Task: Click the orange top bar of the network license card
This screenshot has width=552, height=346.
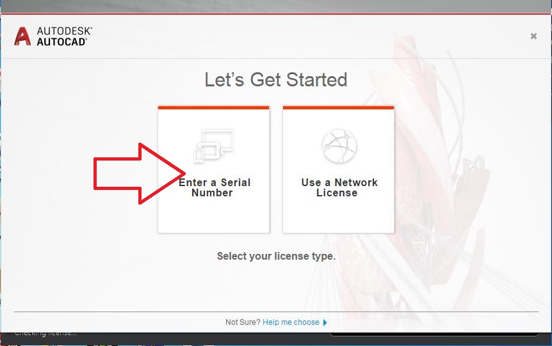Action: tap(338, 107)
